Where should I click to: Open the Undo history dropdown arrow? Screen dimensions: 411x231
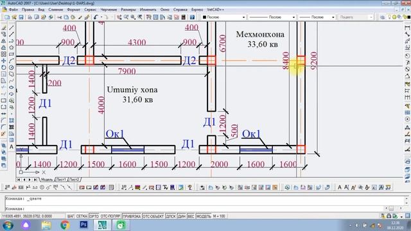[x=101, y=17]
